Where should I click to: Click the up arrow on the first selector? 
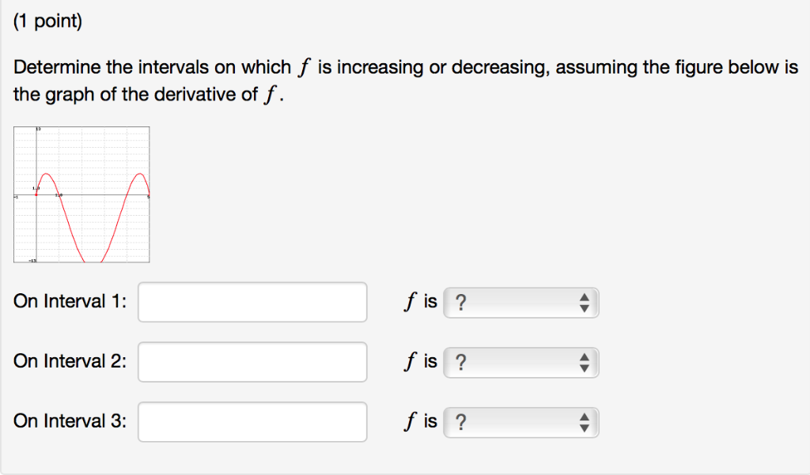point(584,297)
